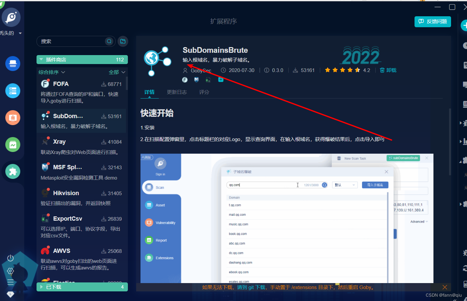Select the AWVS plugin in list
467x301 pixels.
(x=81, y=259)
